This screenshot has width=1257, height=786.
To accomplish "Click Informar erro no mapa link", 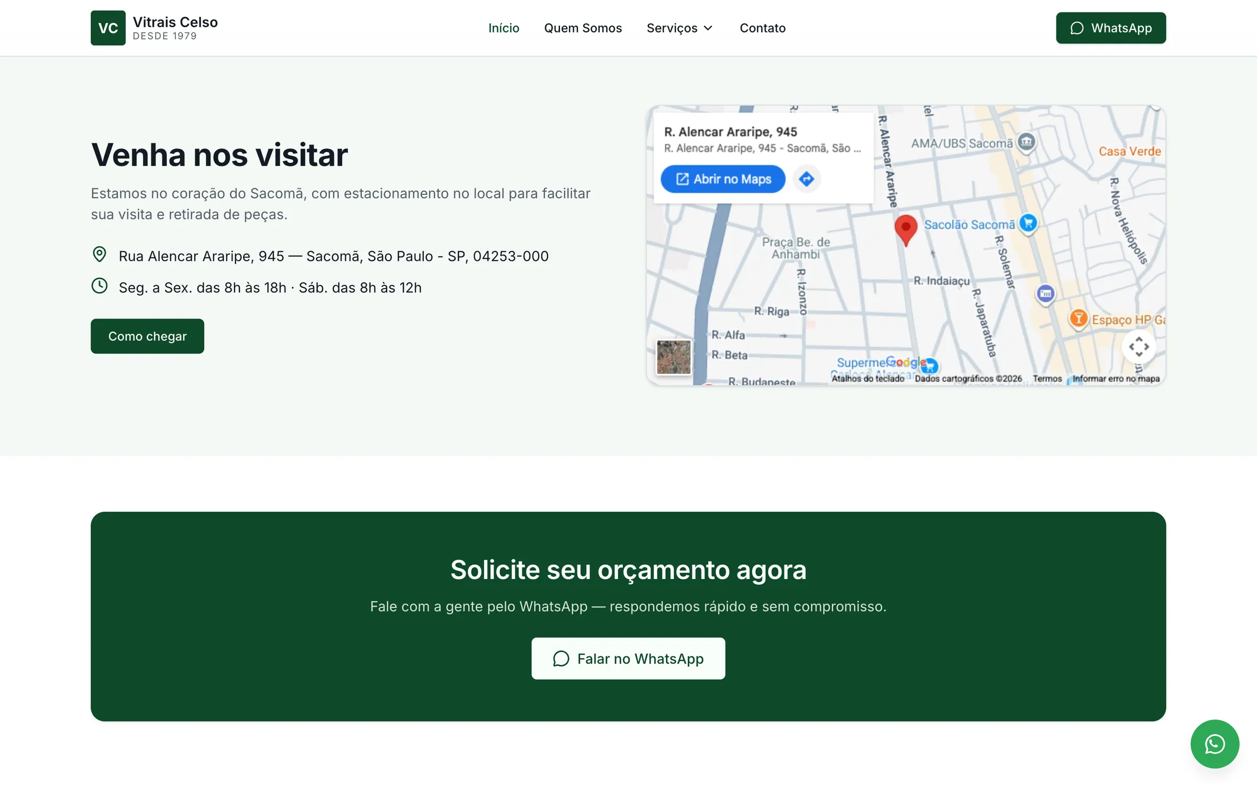I will 1116,378.
